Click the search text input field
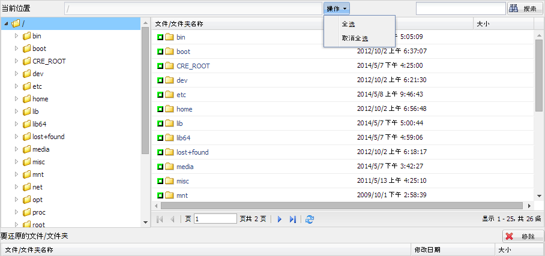 (460, 8)
